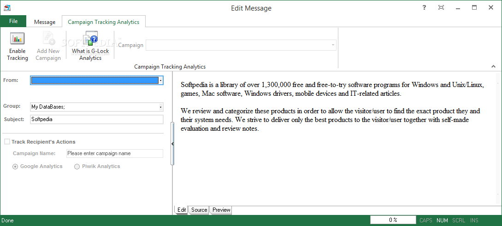Viewport: 502px width, 226px height.
Task: Click the Add New Campaign icon
Action: (x=48, y=38)
